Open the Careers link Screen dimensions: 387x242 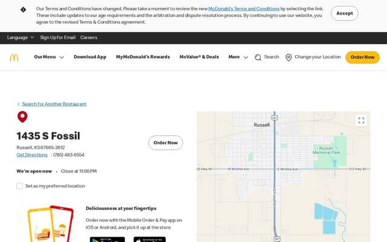89,38
